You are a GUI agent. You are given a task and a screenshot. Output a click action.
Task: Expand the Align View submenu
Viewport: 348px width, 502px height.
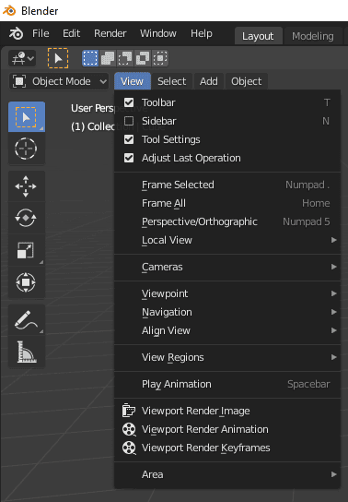227,330
